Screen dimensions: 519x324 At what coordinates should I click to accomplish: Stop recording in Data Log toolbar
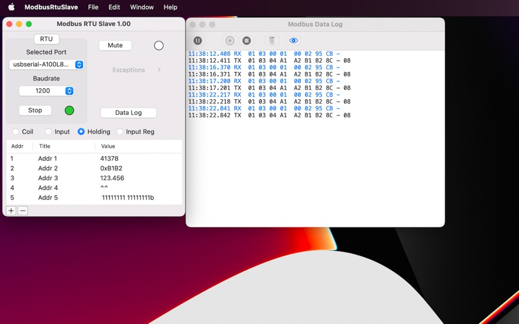pyautogui.click(x=247, y=41)
